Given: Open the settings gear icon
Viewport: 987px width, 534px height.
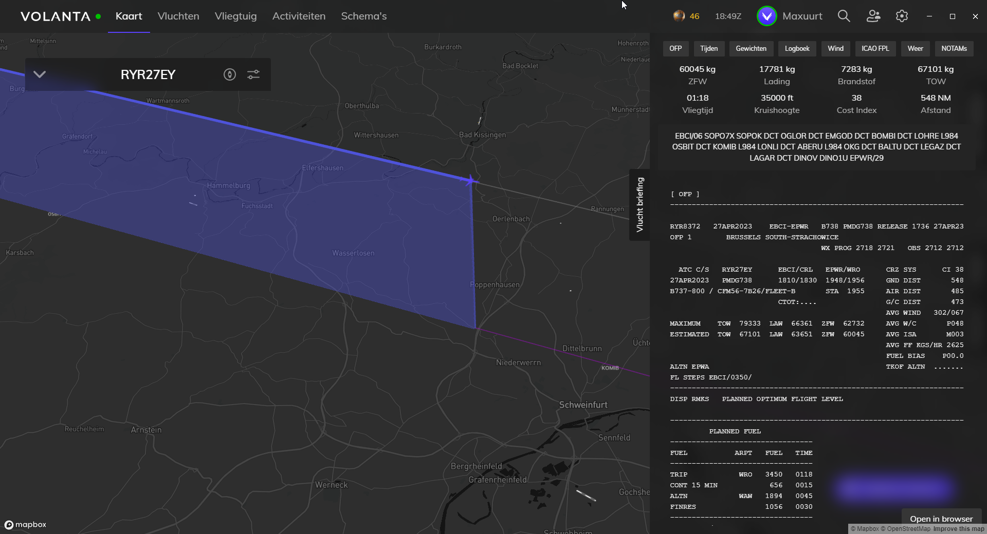Looking at the screenshot, I should pyautogui.click(x=902, y=16).
